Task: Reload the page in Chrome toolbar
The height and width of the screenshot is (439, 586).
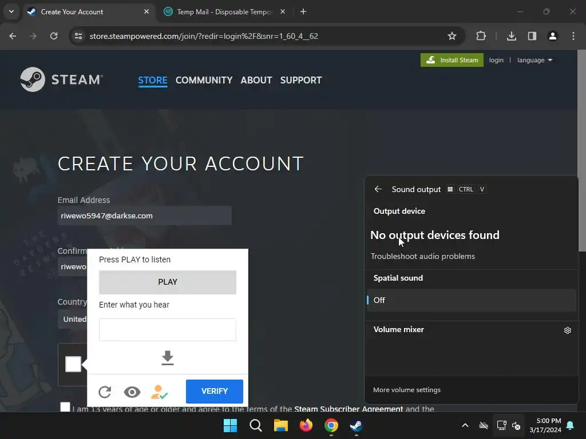Action: pos(54,36)
